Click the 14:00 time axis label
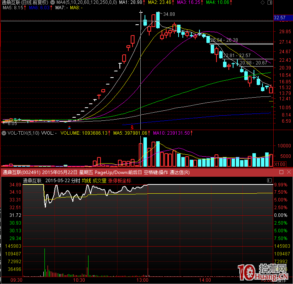The height and width of the screenshot is (284, 293). coord(205,280)
